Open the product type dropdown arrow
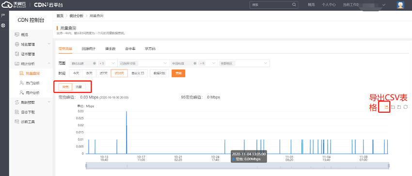This screenshot has height=176, width=412. [x=113, y=63]
